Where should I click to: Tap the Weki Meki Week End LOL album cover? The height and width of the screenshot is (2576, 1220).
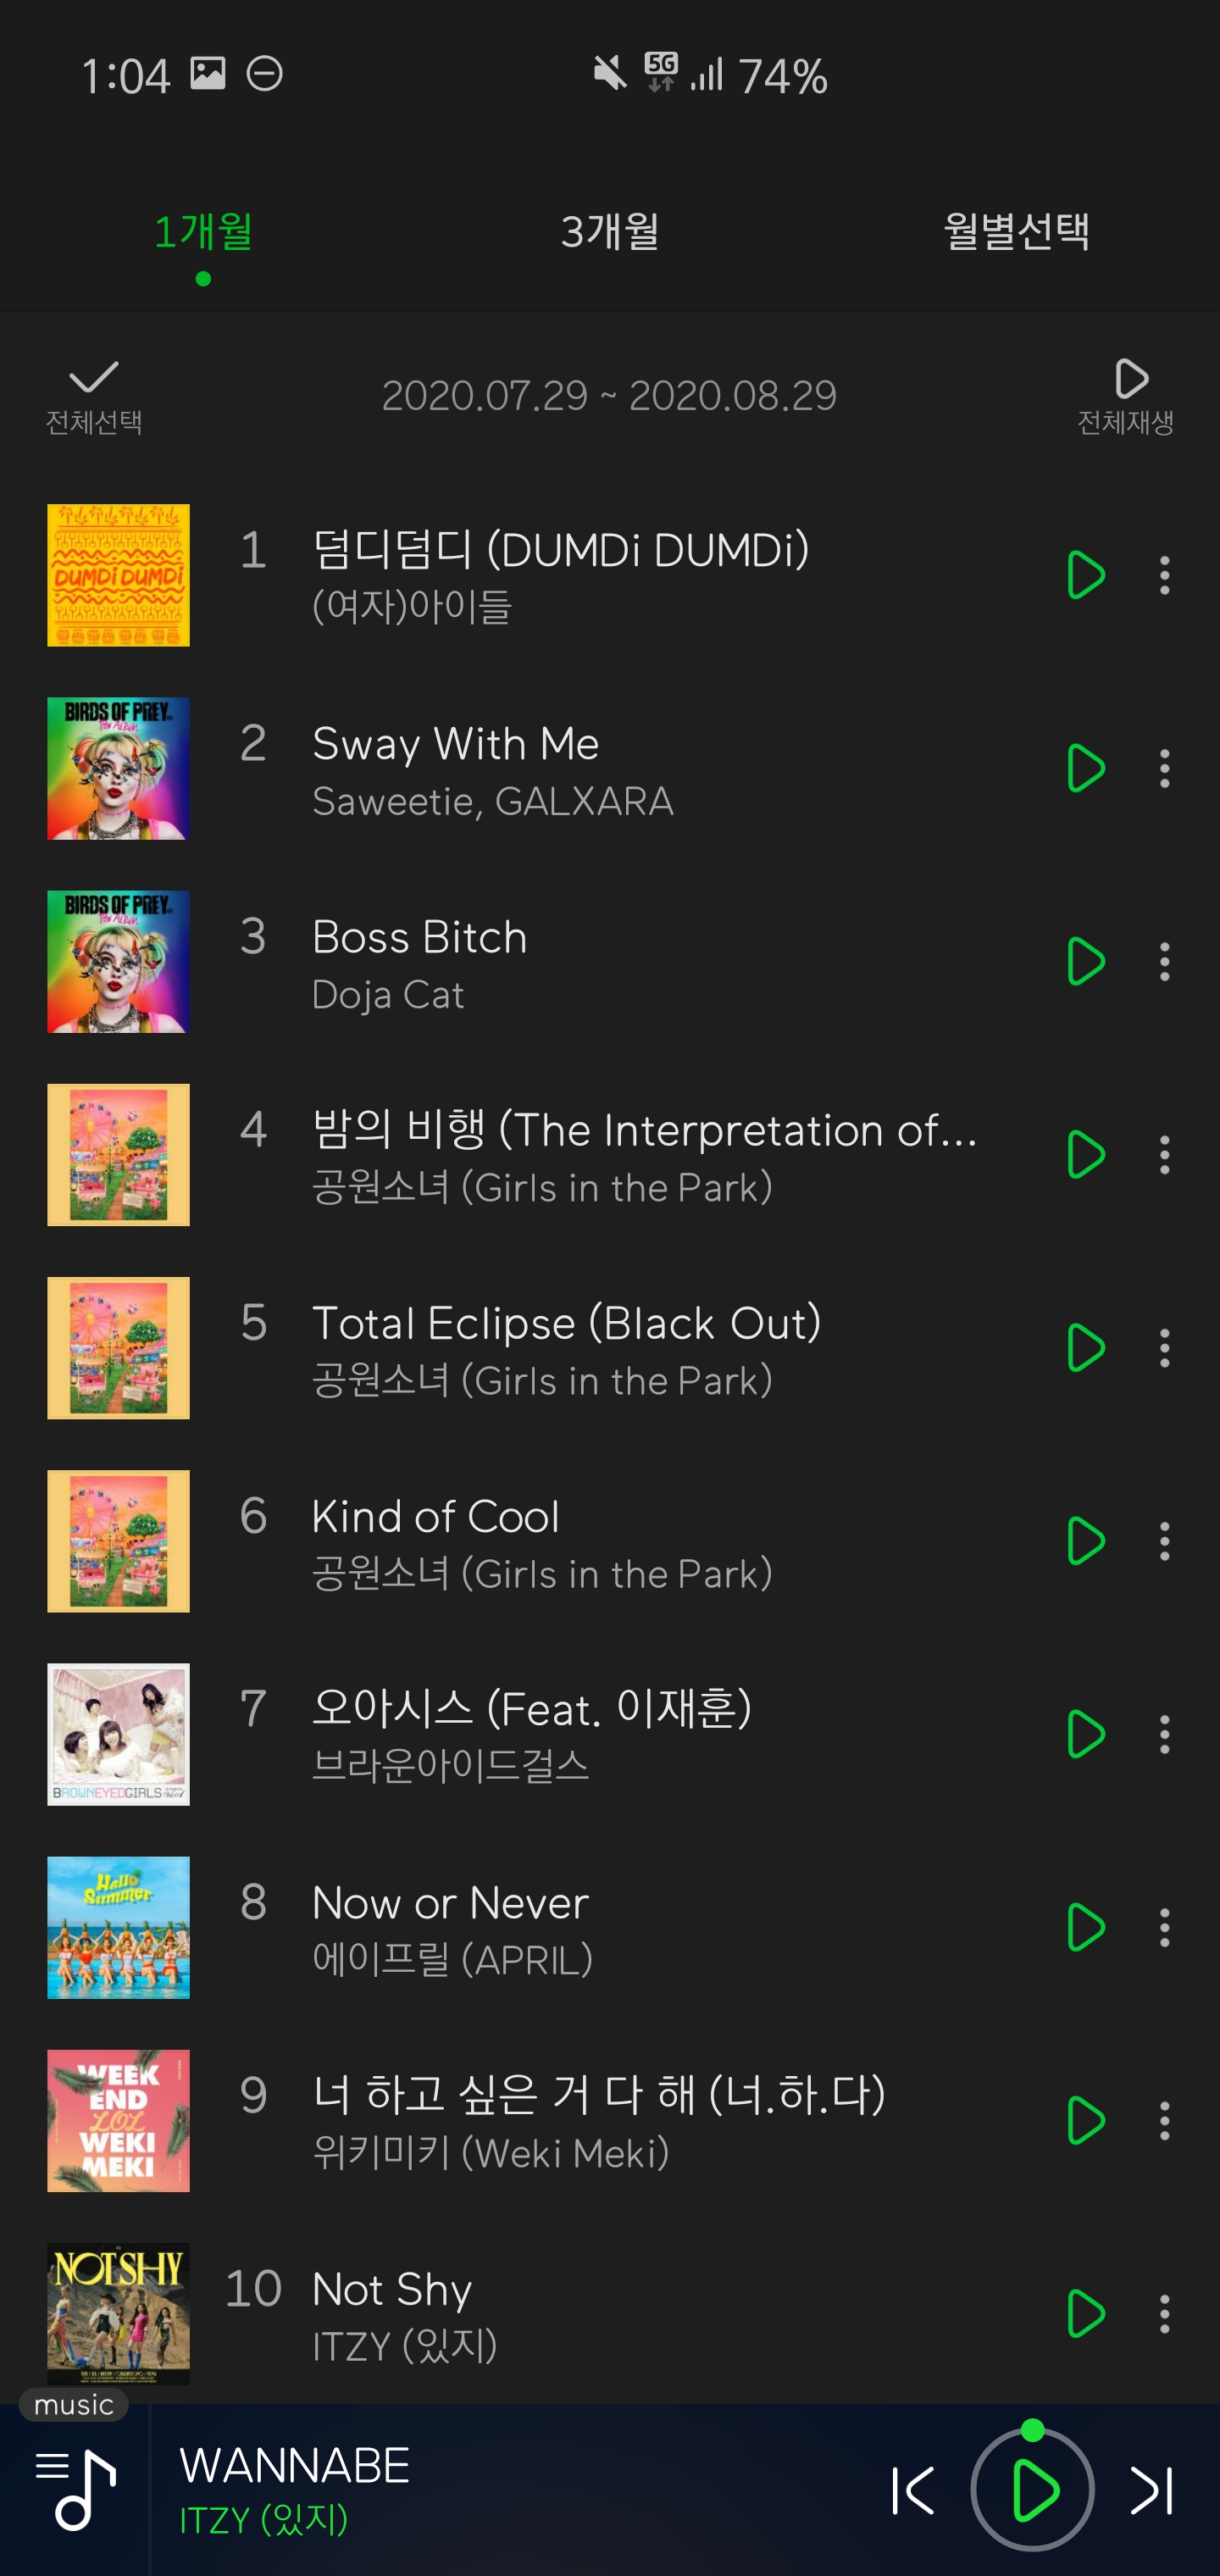118,2120
